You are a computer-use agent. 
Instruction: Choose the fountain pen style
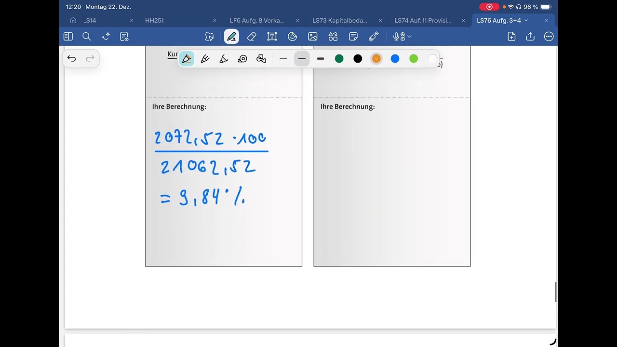(187, 59)
